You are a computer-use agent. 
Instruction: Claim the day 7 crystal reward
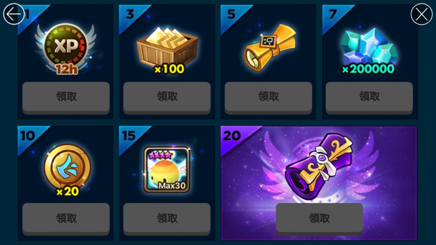tap(369, 97)
